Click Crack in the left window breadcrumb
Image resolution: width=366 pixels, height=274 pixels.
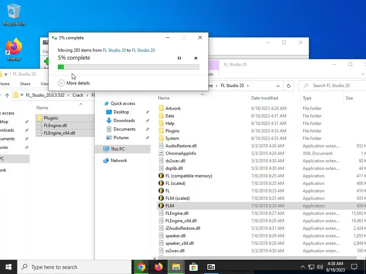pyautogui.click(x=78, y=95)
